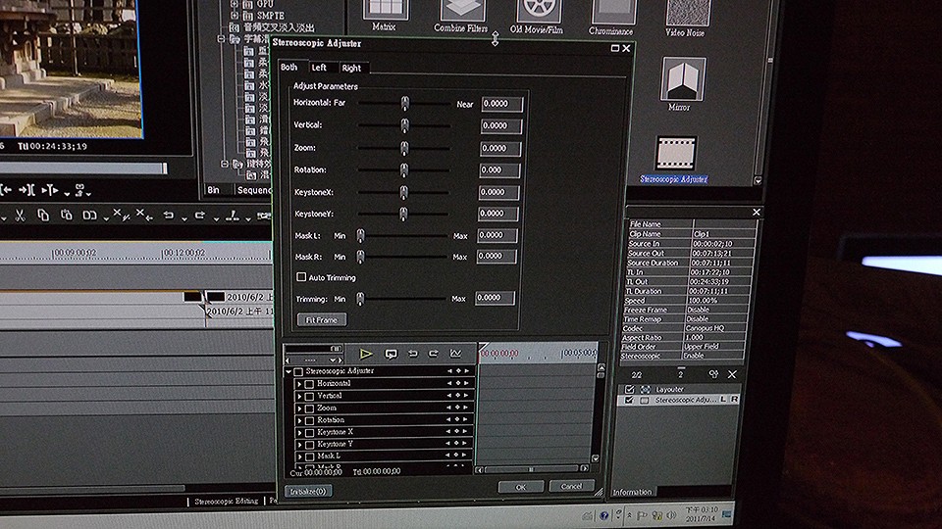Expand the Keystone X keyframe row
The height and width of the screenshot is (529, 942).
click(300, 432)
